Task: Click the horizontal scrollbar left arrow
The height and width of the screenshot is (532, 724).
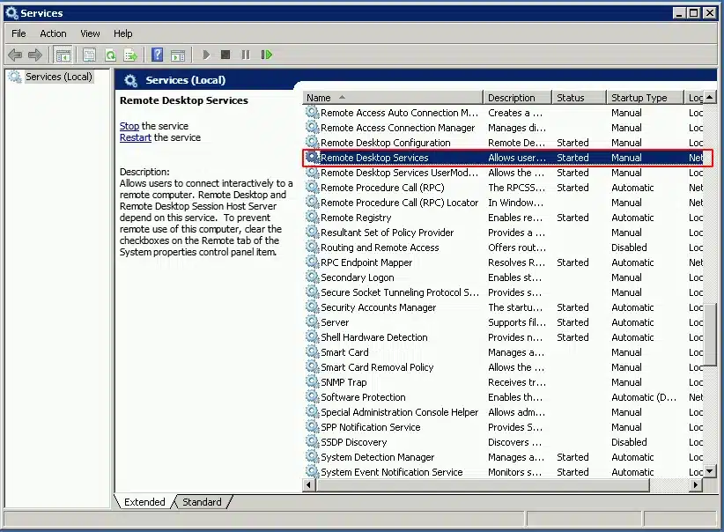Action: tap(309, 485)
